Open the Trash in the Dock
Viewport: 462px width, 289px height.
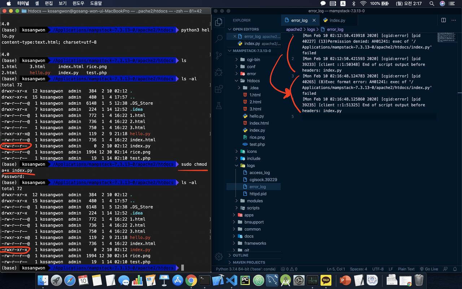coord(419,280)
